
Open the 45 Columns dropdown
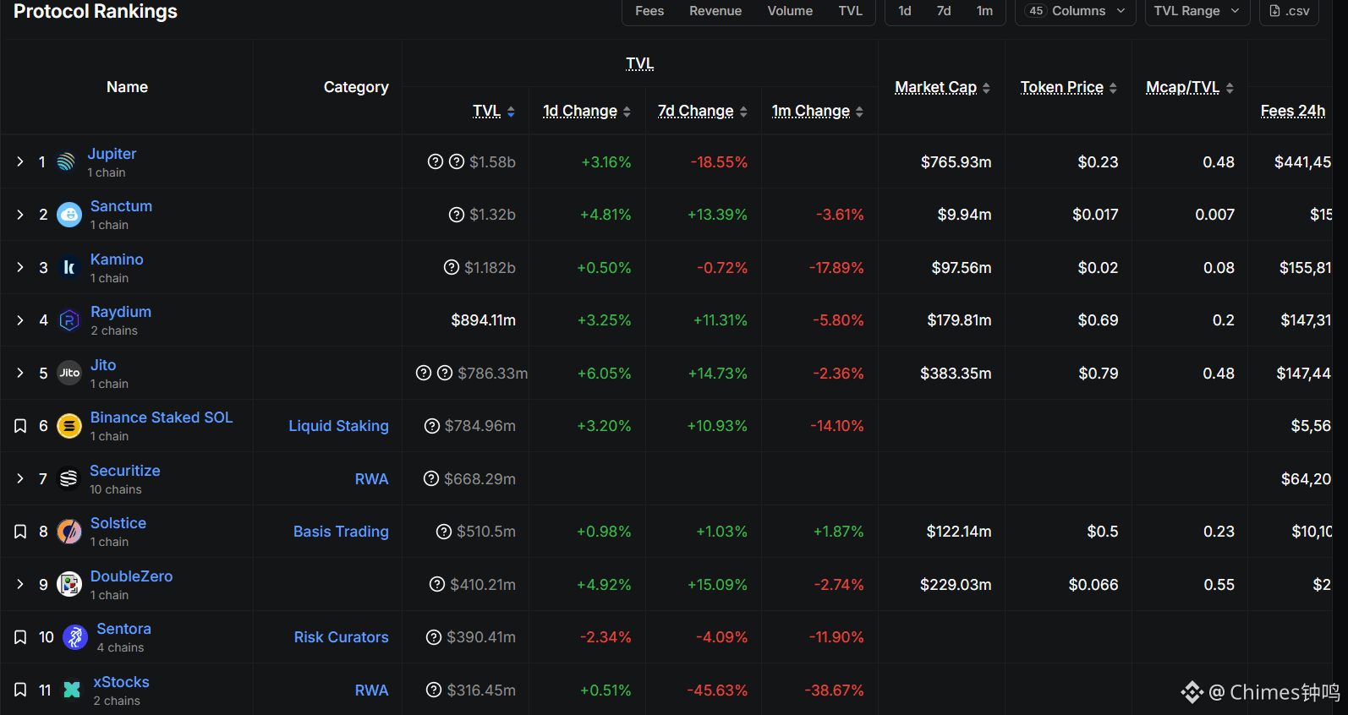click(x=1075, y=11)
